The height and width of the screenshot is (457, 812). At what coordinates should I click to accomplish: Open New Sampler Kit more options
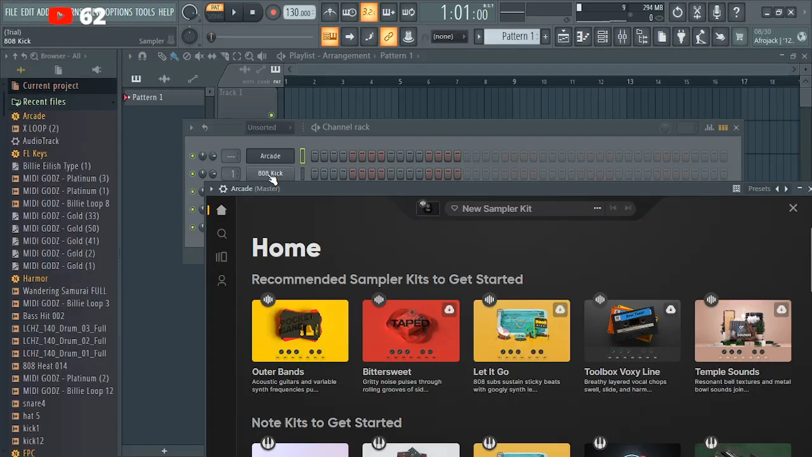(x=597, y=208)
